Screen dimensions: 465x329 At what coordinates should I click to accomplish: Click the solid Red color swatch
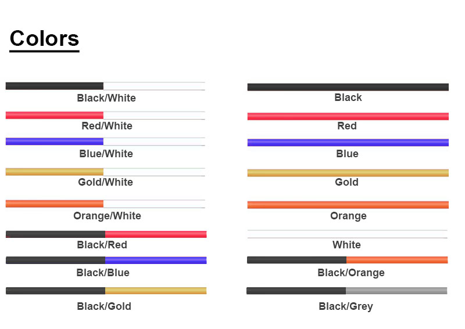(x=348, y=116)
